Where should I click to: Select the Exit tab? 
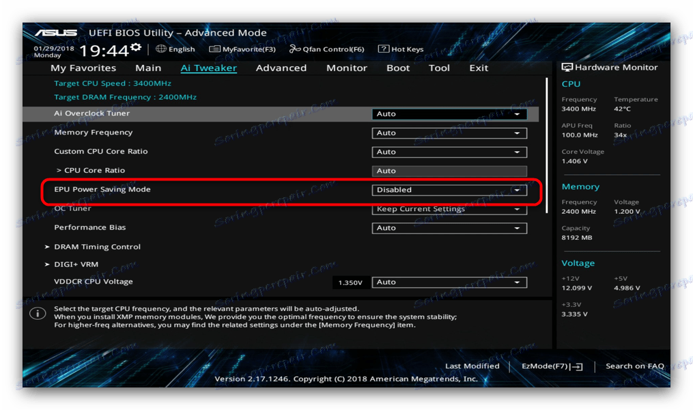point(479,68)
